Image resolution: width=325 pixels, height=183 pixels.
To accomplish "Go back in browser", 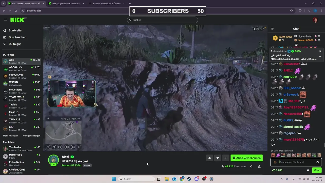I will click(4, 11).
